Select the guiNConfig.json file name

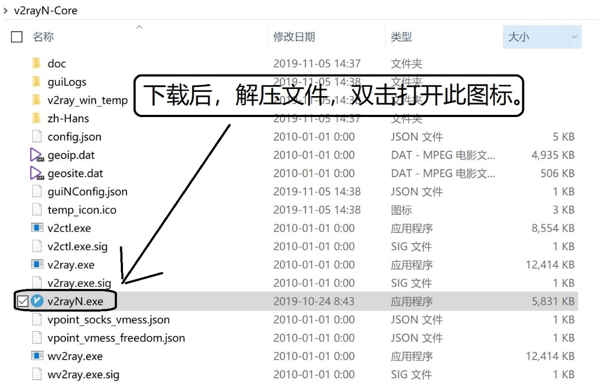88,192
